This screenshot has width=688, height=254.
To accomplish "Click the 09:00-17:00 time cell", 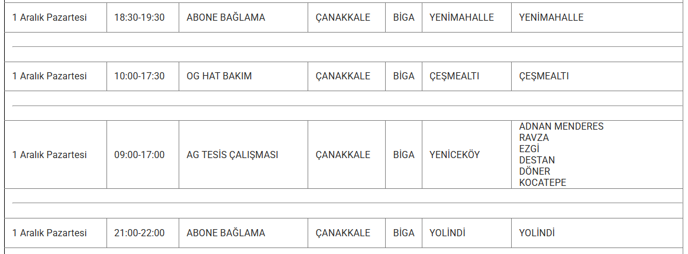I will point(139,155).
